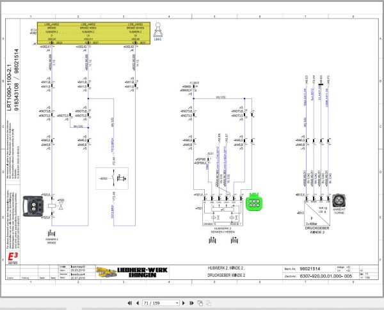Screen dimensions: 384x310
Task: Click the Senken 2+ winch symbol
Action: pos(212,240)
